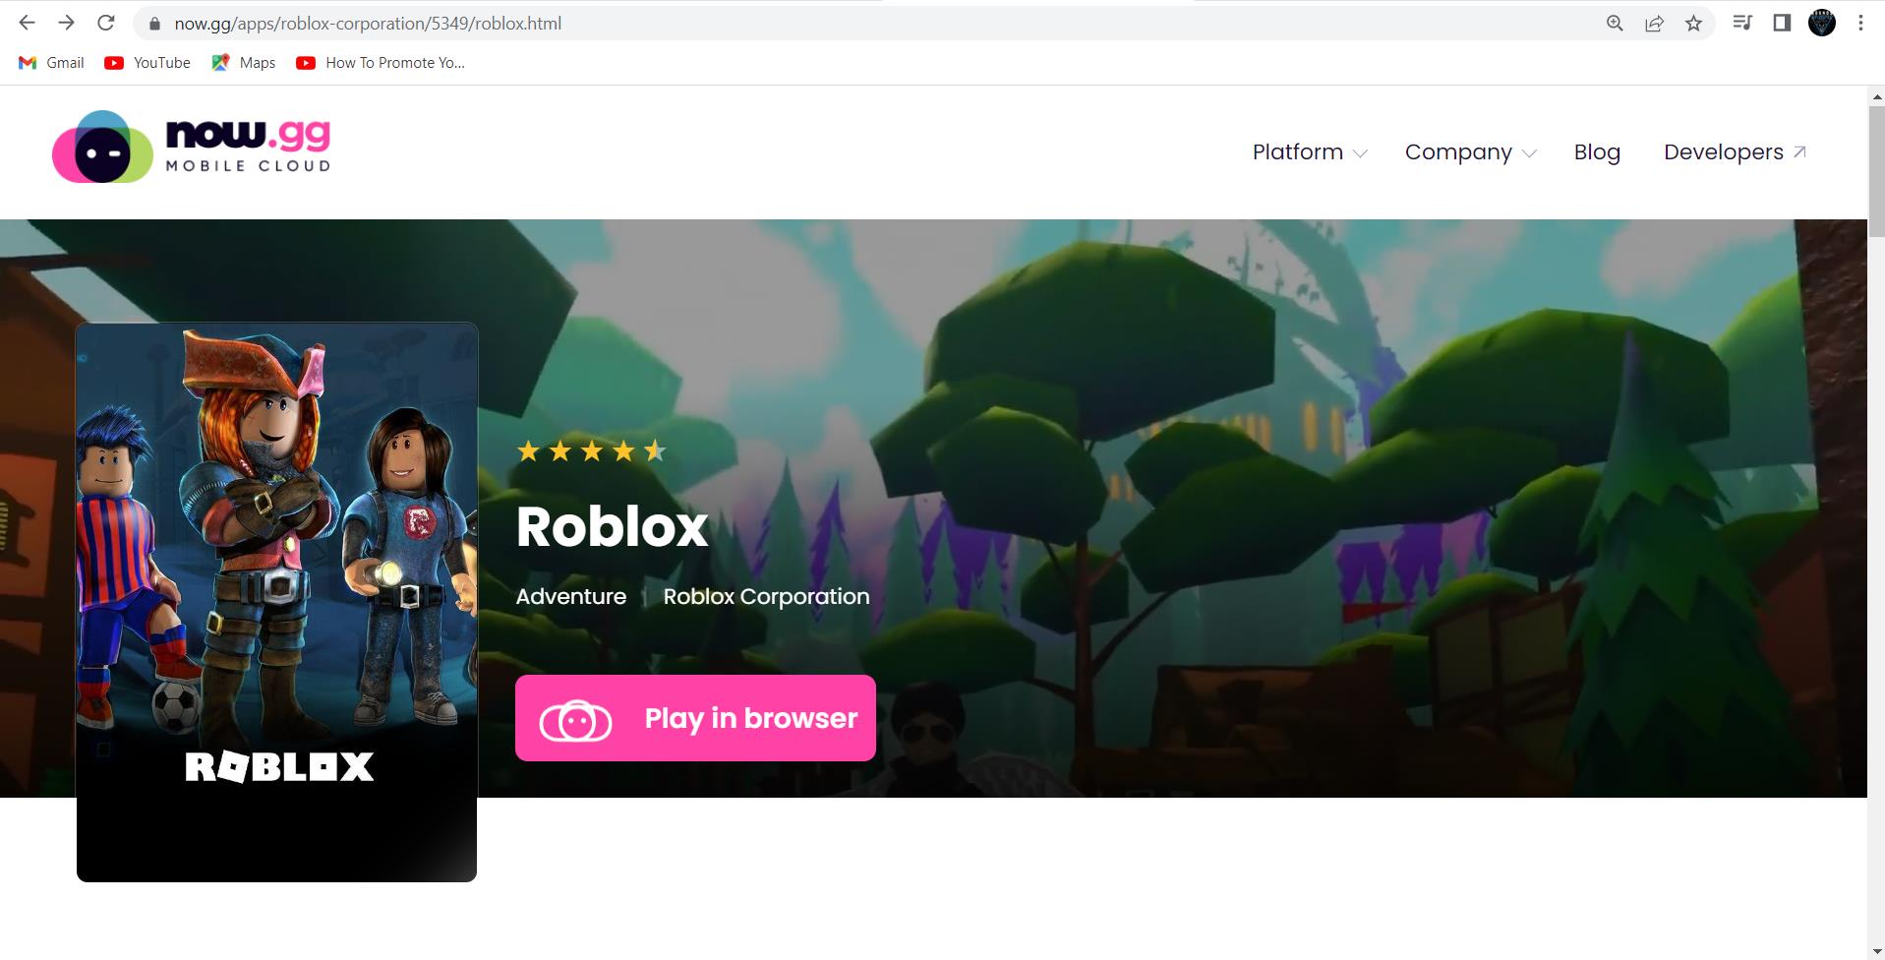Viewport: 1885px width, 960px height.
Task: Expand the Platform menu
Action: click(x=1309, y=152)
